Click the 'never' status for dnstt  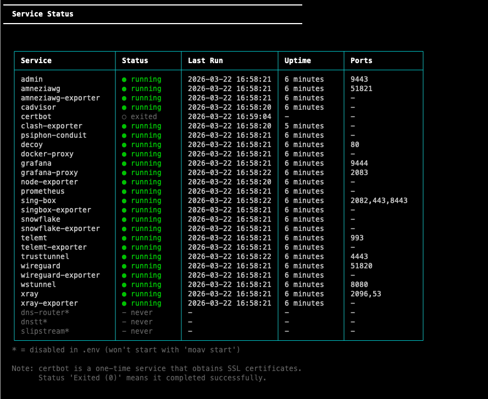(x=142, y=322)
